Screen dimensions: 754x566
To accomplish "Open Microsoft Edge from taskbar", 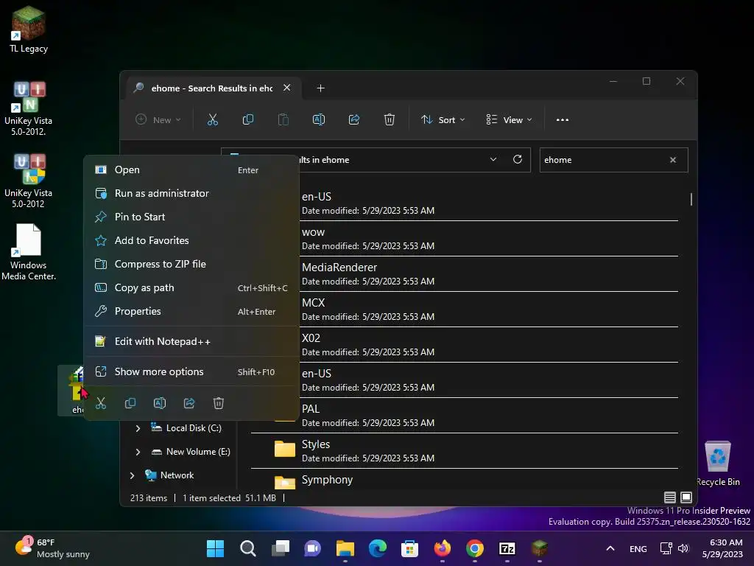I will [378, 548].
